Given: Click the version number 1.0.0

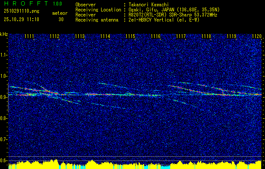Looking at the screenshot, I should point(57,4).
